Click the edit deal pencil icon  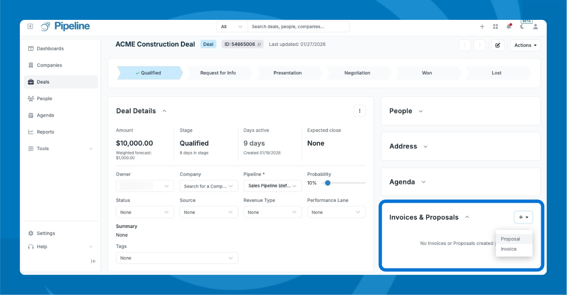coord(497,45)
